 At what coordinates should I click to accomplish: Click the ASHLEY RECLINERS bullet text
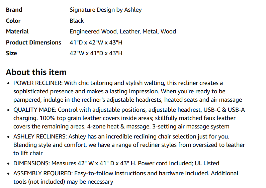tap(129, 145)
